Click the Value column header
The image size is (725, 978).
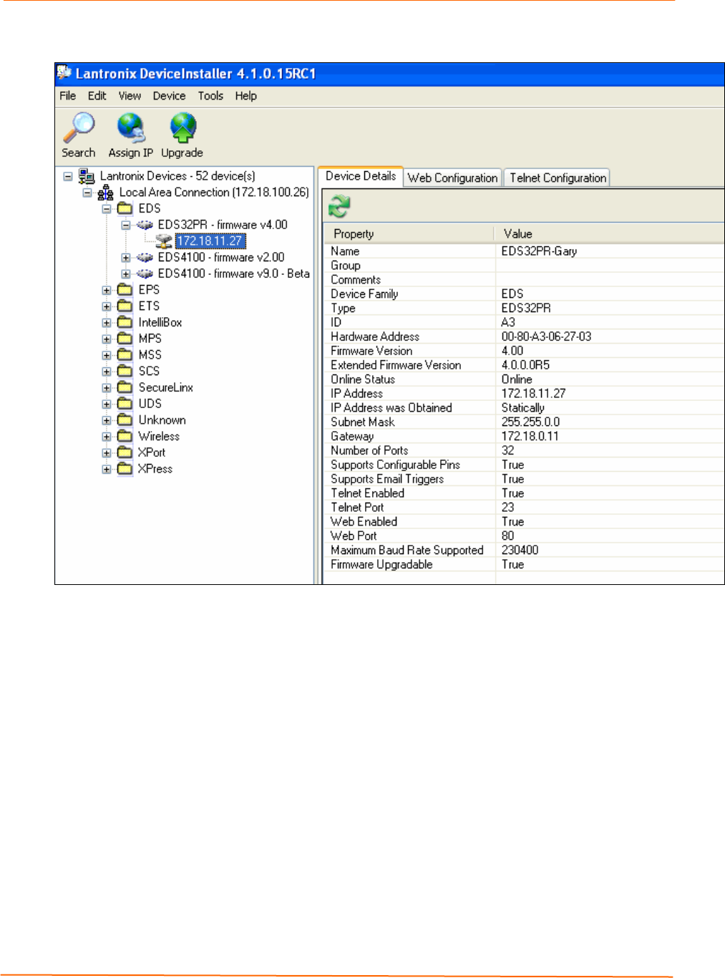610,234
